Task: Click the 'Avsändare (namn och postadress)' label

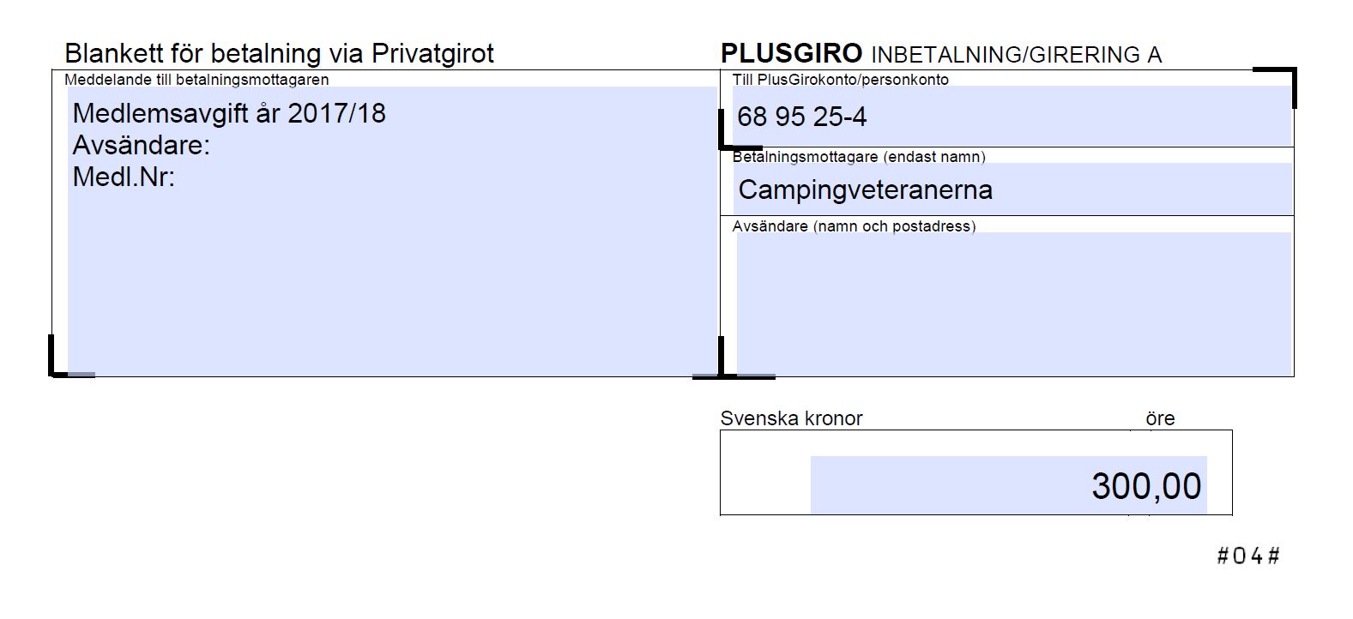Action: coord(854,226)
